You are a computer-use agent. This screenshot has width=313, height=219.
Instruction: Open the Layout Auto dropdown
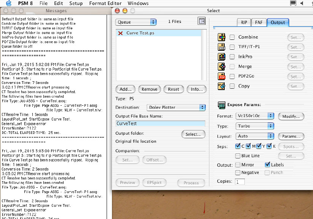[x=255, y=136]
